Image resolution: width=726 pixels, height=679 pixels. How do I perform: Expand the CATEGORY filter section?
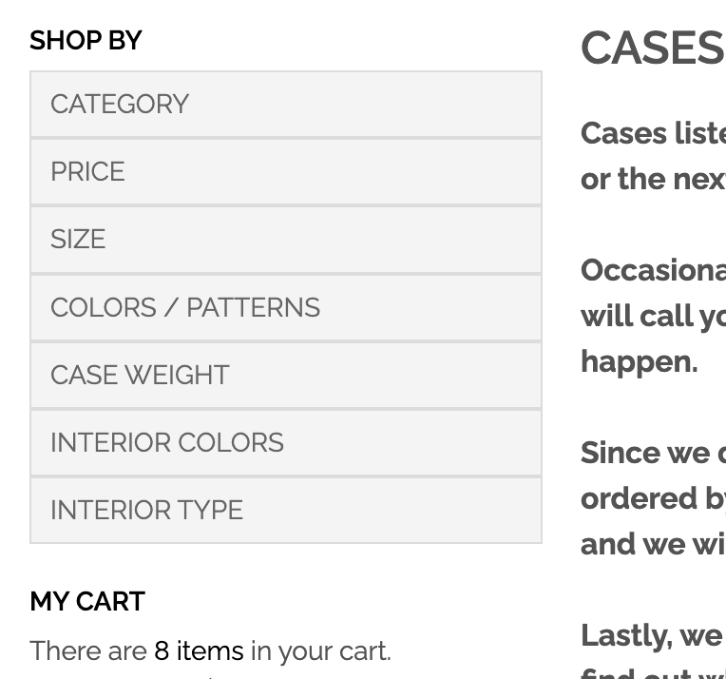point(286,105)
